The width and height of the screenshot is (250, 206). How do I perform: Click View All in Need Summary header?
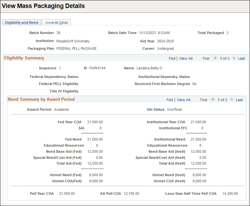(x=184, y=100)
